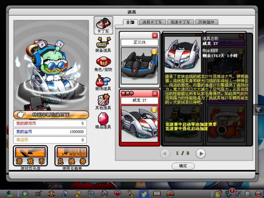Select the 正义SR kart thumbnail
The width and height of the screenshot is (264, 198).
coord(140,66)
